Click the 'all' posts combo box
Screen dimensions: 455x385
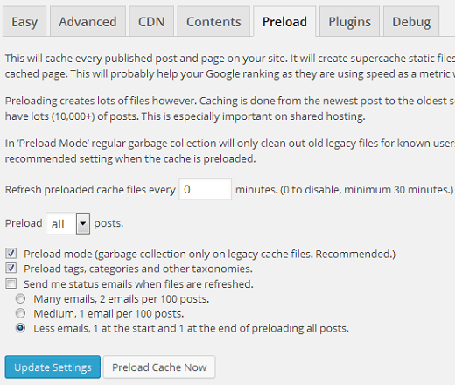click(67, 223)
